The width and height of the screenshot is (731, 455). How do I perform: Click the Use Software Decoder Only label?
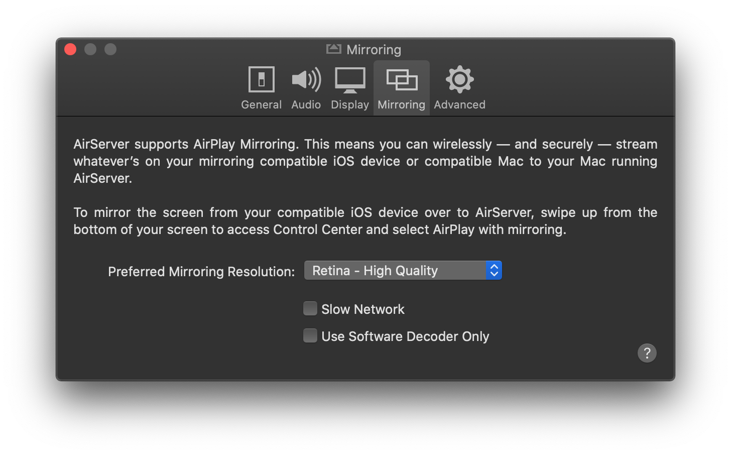coord(405,336)
